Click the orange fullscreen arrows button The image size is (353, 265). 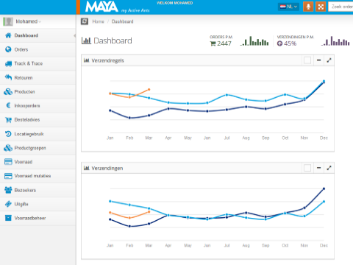(x=321, y=7)
